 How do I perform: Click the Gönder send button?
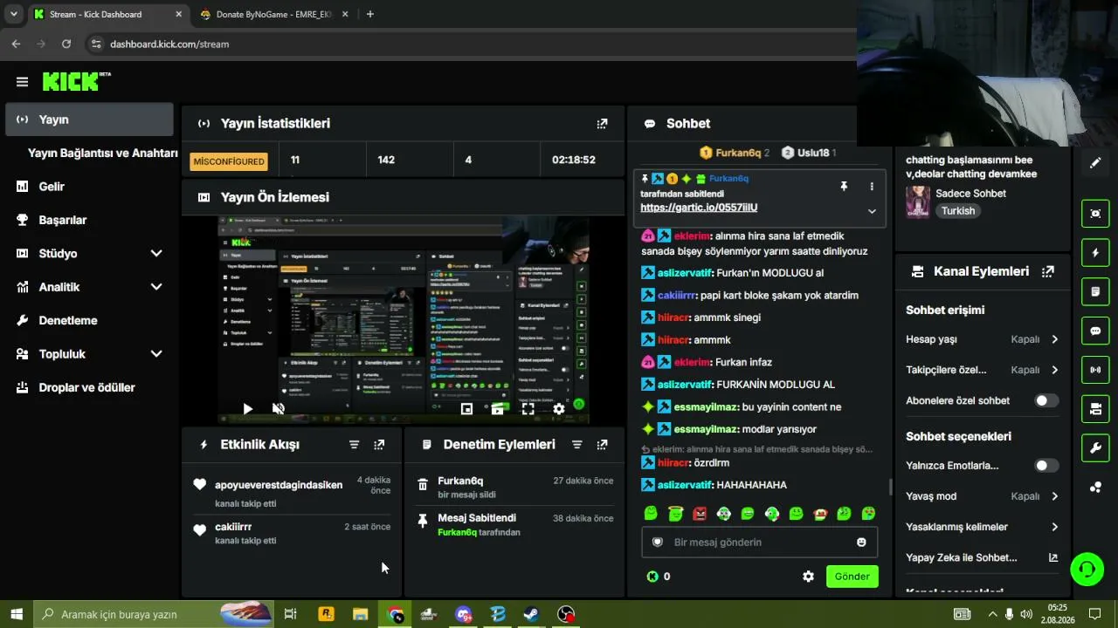pos(852,577)
